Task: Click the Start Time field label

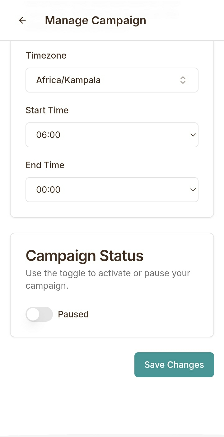Action: coord(47,110)
